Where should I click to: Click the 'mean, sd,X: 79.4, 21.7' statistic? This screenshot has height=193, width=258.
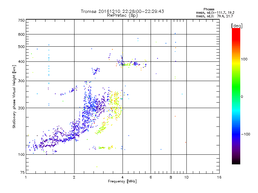(214, 16)
